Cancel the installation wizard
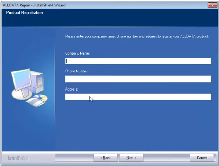The image size is (219, 166). point(202,158)
